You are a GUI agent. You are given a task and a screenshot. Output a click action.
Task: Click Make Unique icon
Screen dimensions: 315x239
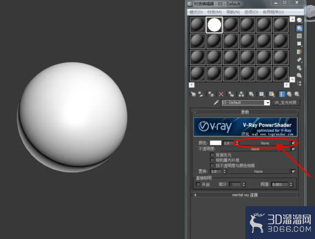[241, 94]
